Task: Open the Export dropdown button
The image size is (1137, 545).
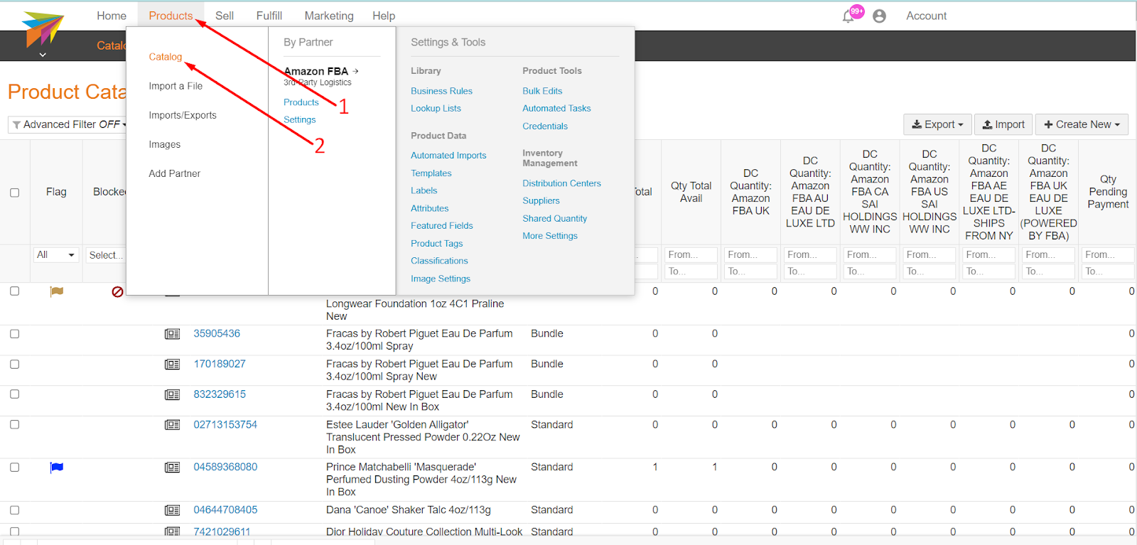Action: coord(937,124)
